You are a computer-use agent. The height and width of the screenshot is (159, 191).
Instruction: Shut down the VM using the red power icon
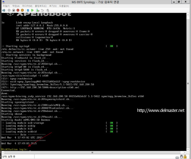pos(18,10)
